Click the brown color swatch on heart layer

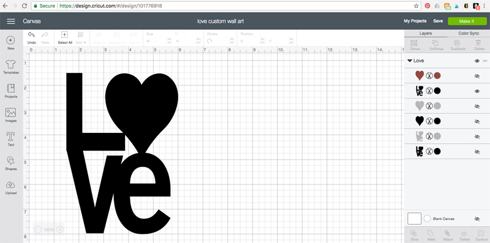pyautogui.click(x=437, y=75)
